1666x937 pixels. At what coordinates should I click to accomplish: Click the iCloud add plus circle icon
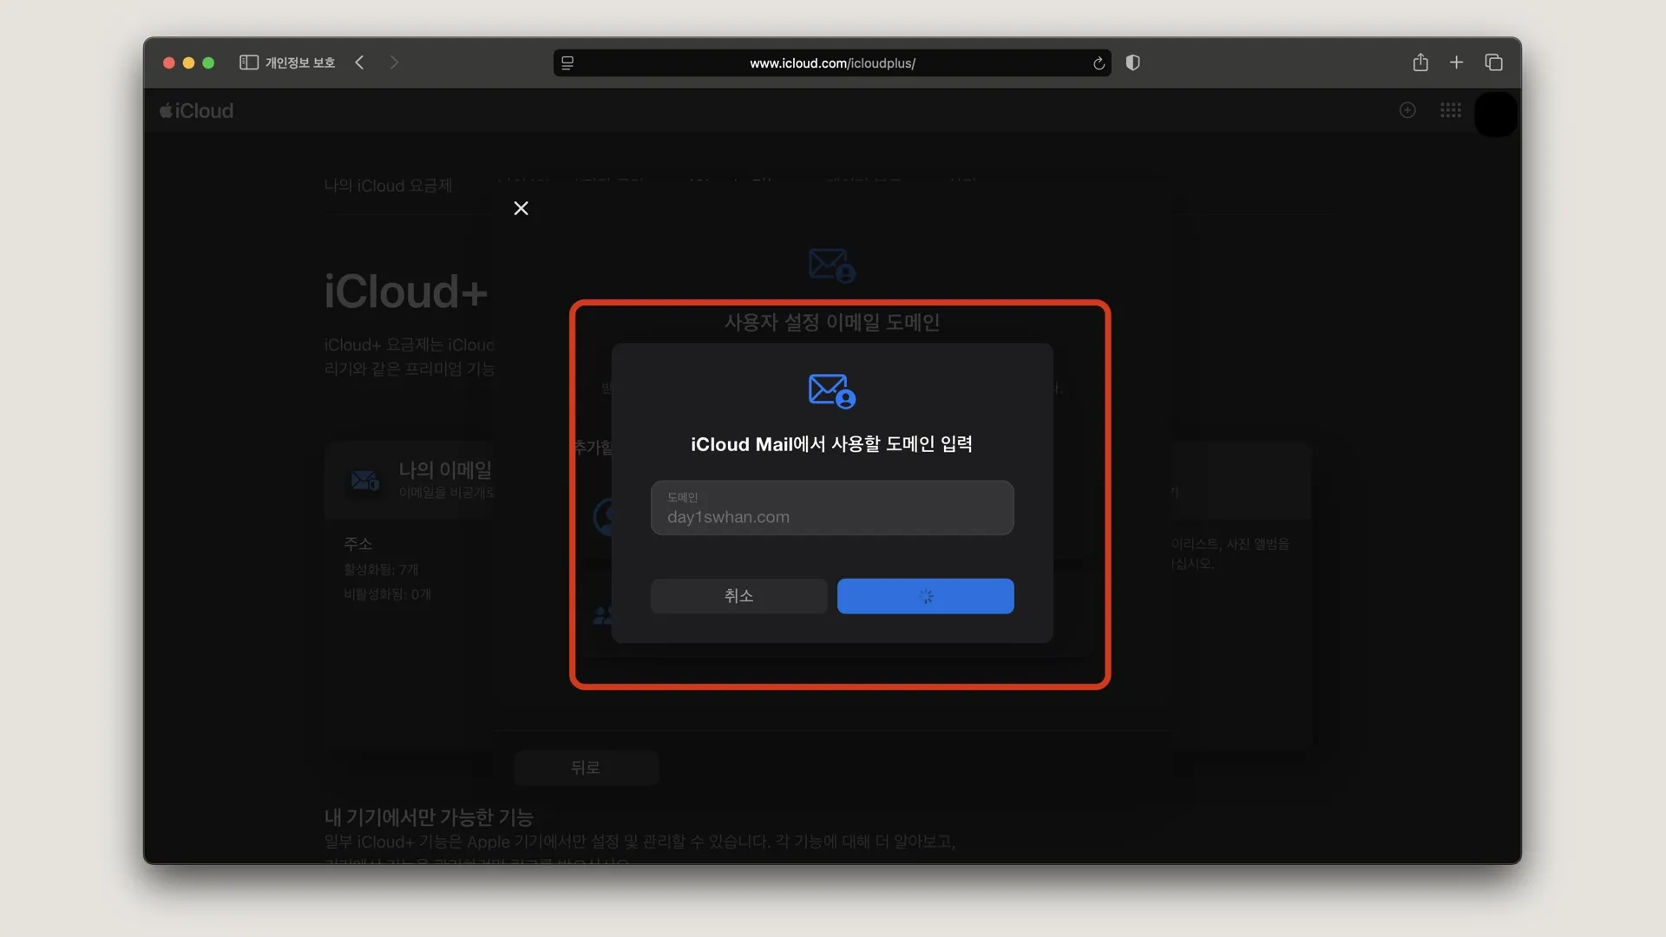pyautogui.click(x=1407, y=110)
